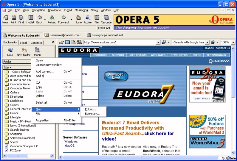
Task: Click the New folder icon in Hotlist
Action: 24,50
